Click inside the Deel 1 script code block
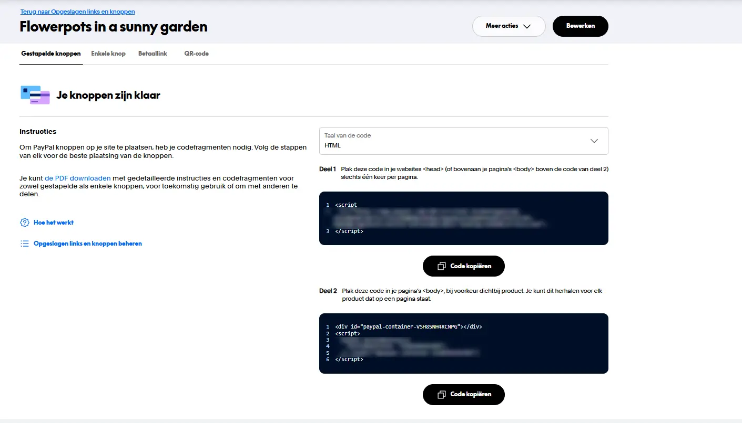Screen dimensions: 742x423 [x=463, y=218]
